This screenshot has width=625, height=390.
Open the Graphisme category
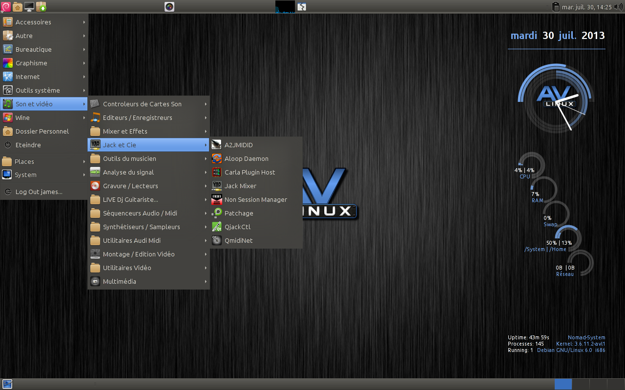(44, 63)
